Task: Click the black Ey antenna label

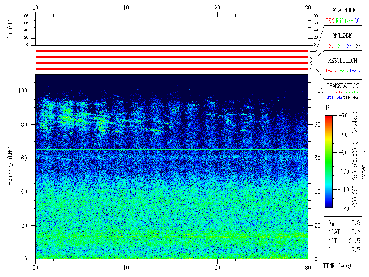Action: pos(357,47)
